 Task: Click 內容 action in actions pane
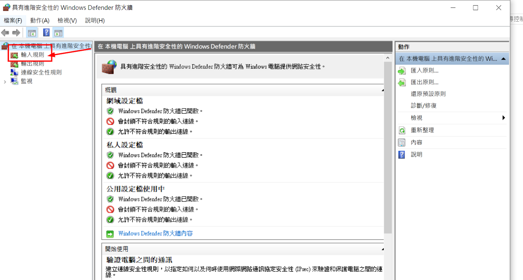[416, 142]
